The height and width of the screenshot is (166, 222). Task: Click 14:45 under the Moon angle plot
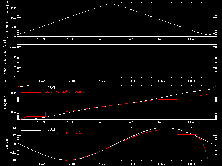pos(192,81)
